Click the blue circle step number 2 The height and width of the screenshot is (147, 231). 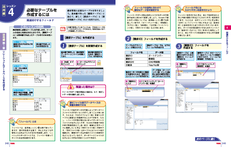pyautogui.click(x=128, y=39)
